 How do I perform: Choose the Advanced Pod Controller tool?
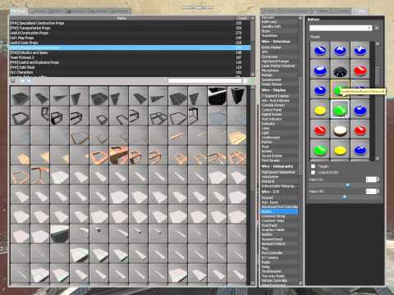click(x=279, y=206)
